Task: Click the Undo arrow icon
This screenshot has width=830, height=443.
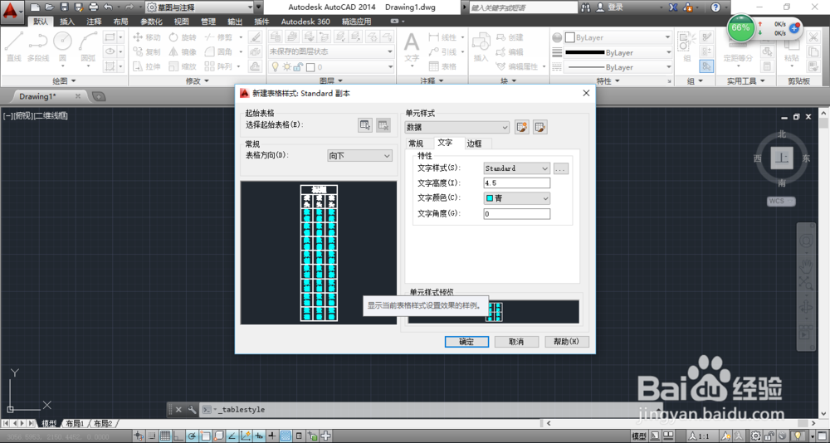Action: pos(109,7)
